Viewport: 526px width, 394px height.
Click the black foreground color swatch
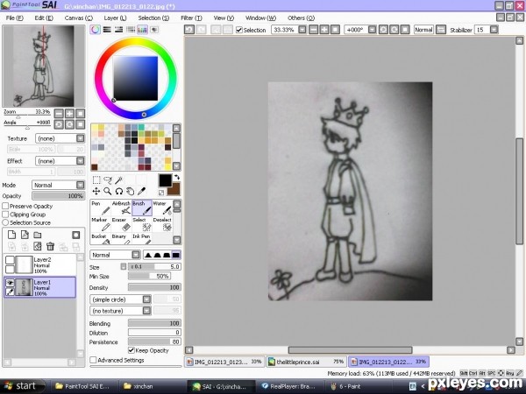pos(165,180)
